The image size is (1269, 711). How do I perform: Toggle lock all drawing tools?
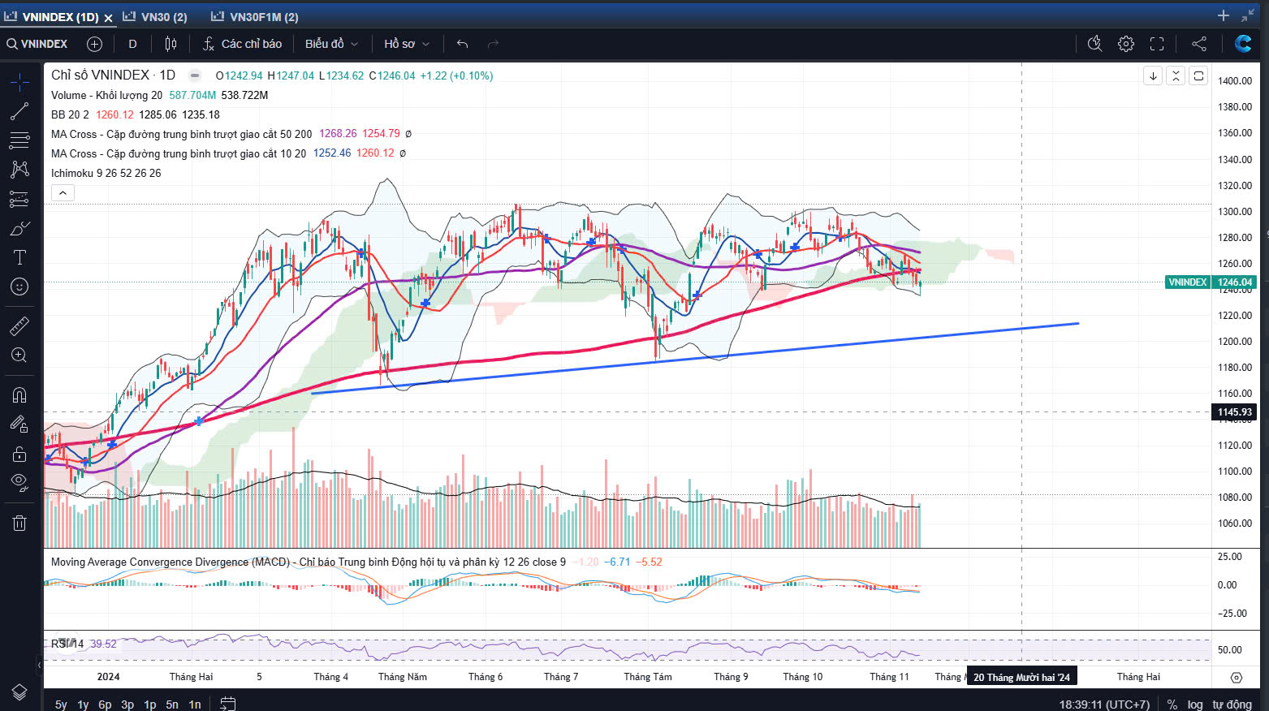point(19,454)
